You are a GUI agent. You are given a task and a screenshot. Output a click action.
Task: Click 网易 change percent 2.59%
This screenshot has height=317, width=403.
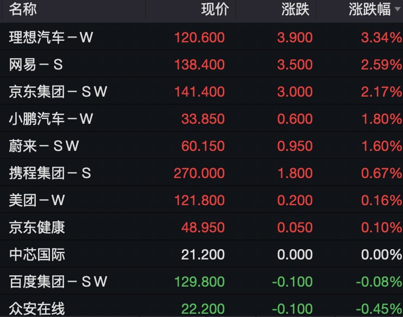(381, 65)
